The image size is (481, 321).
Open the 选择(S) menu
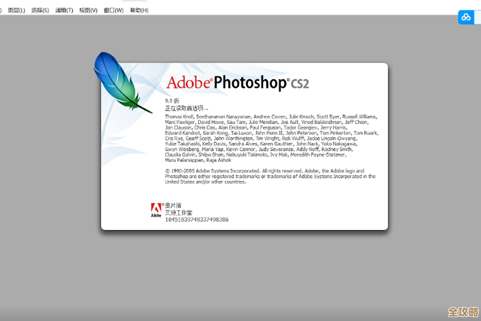coord(40,10)
